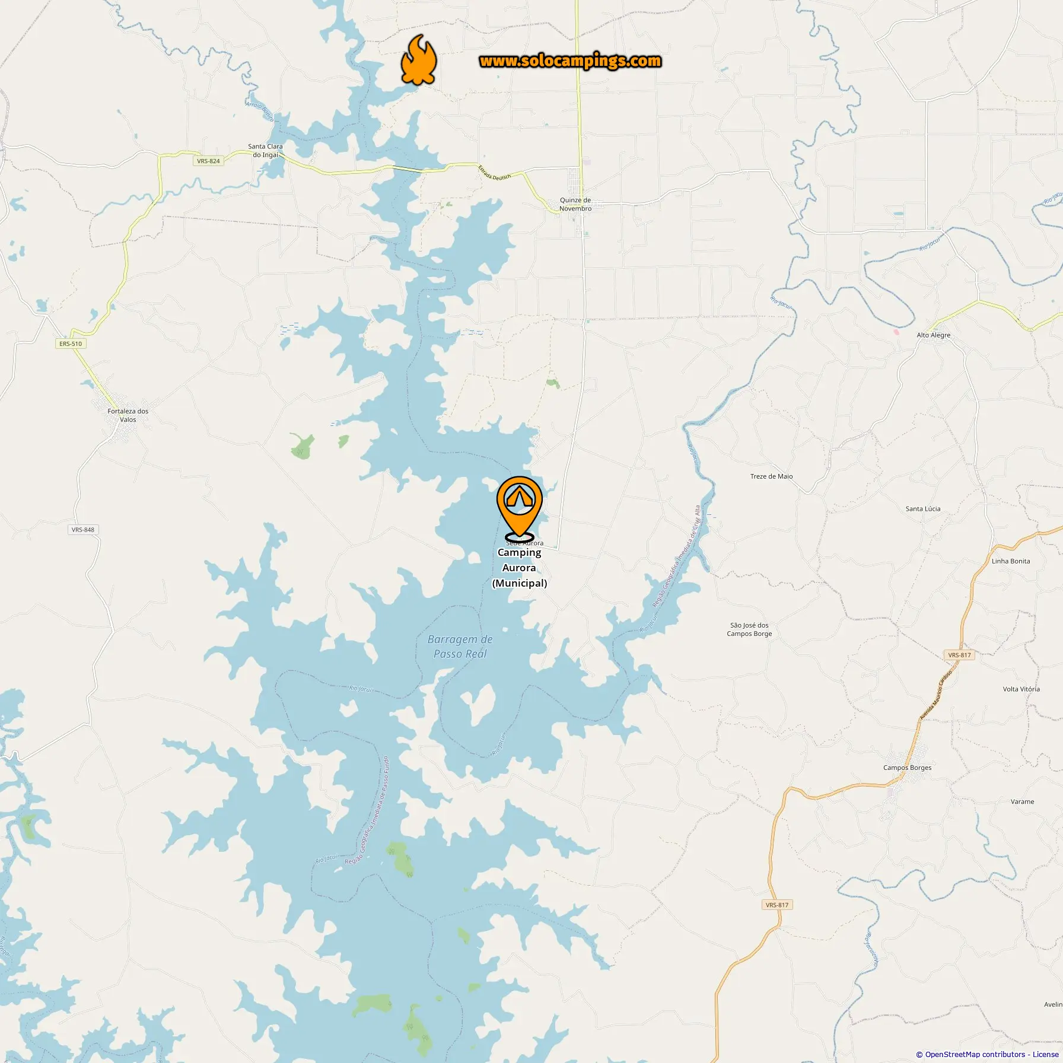This screenshot has height=1063, width=1063.
Task: Click the lower VRS-817 road shield south of Campos Borges
Action: 777,905
